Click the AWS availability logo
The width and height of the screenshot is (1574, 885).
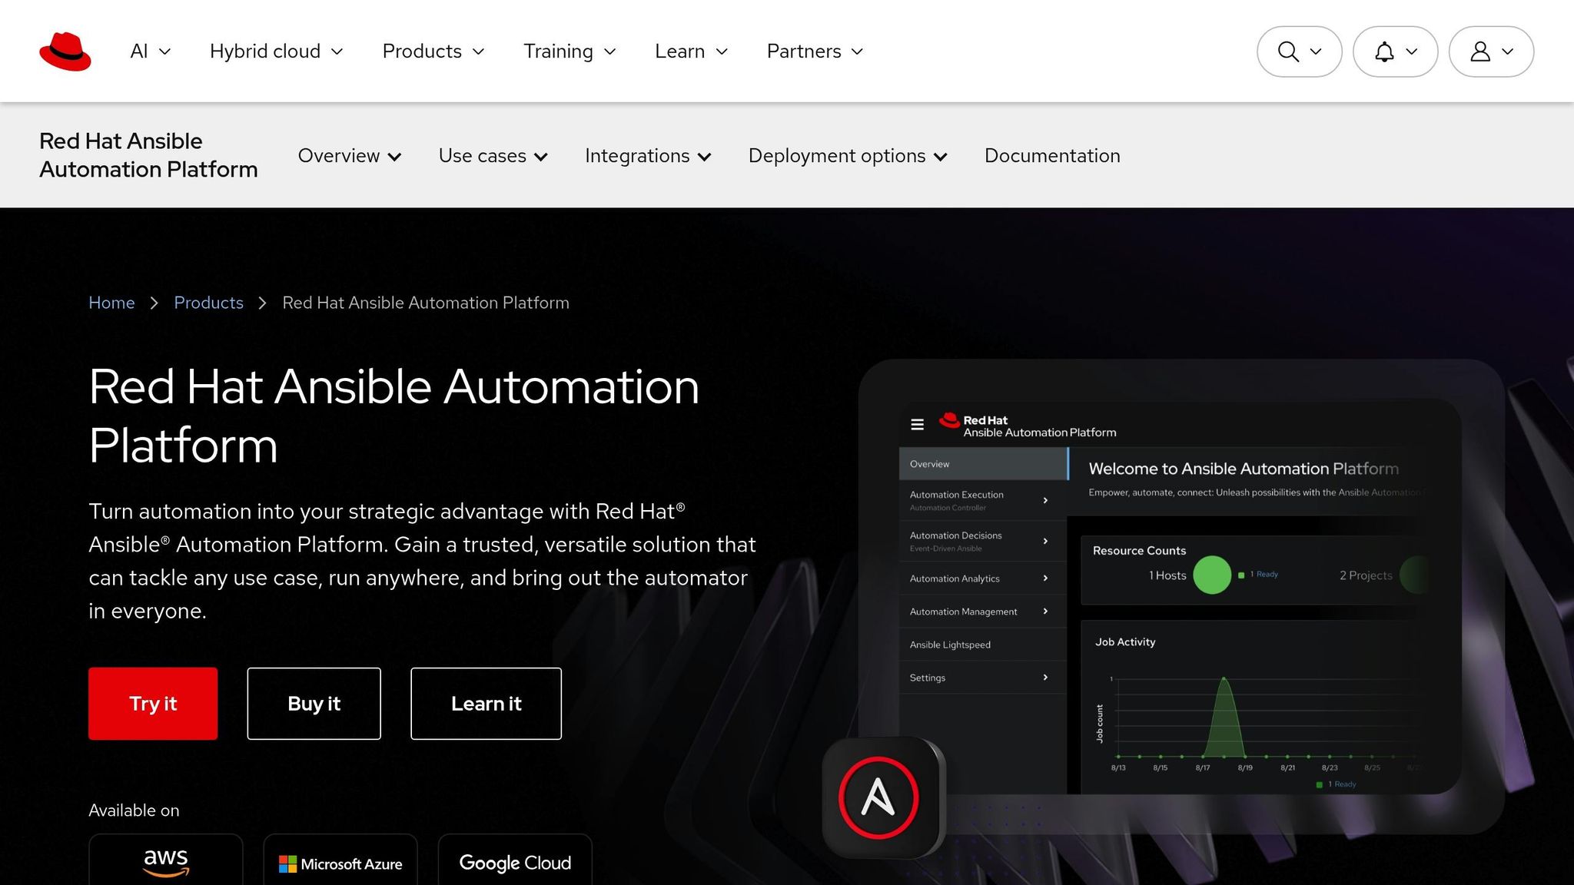point(165,862)
